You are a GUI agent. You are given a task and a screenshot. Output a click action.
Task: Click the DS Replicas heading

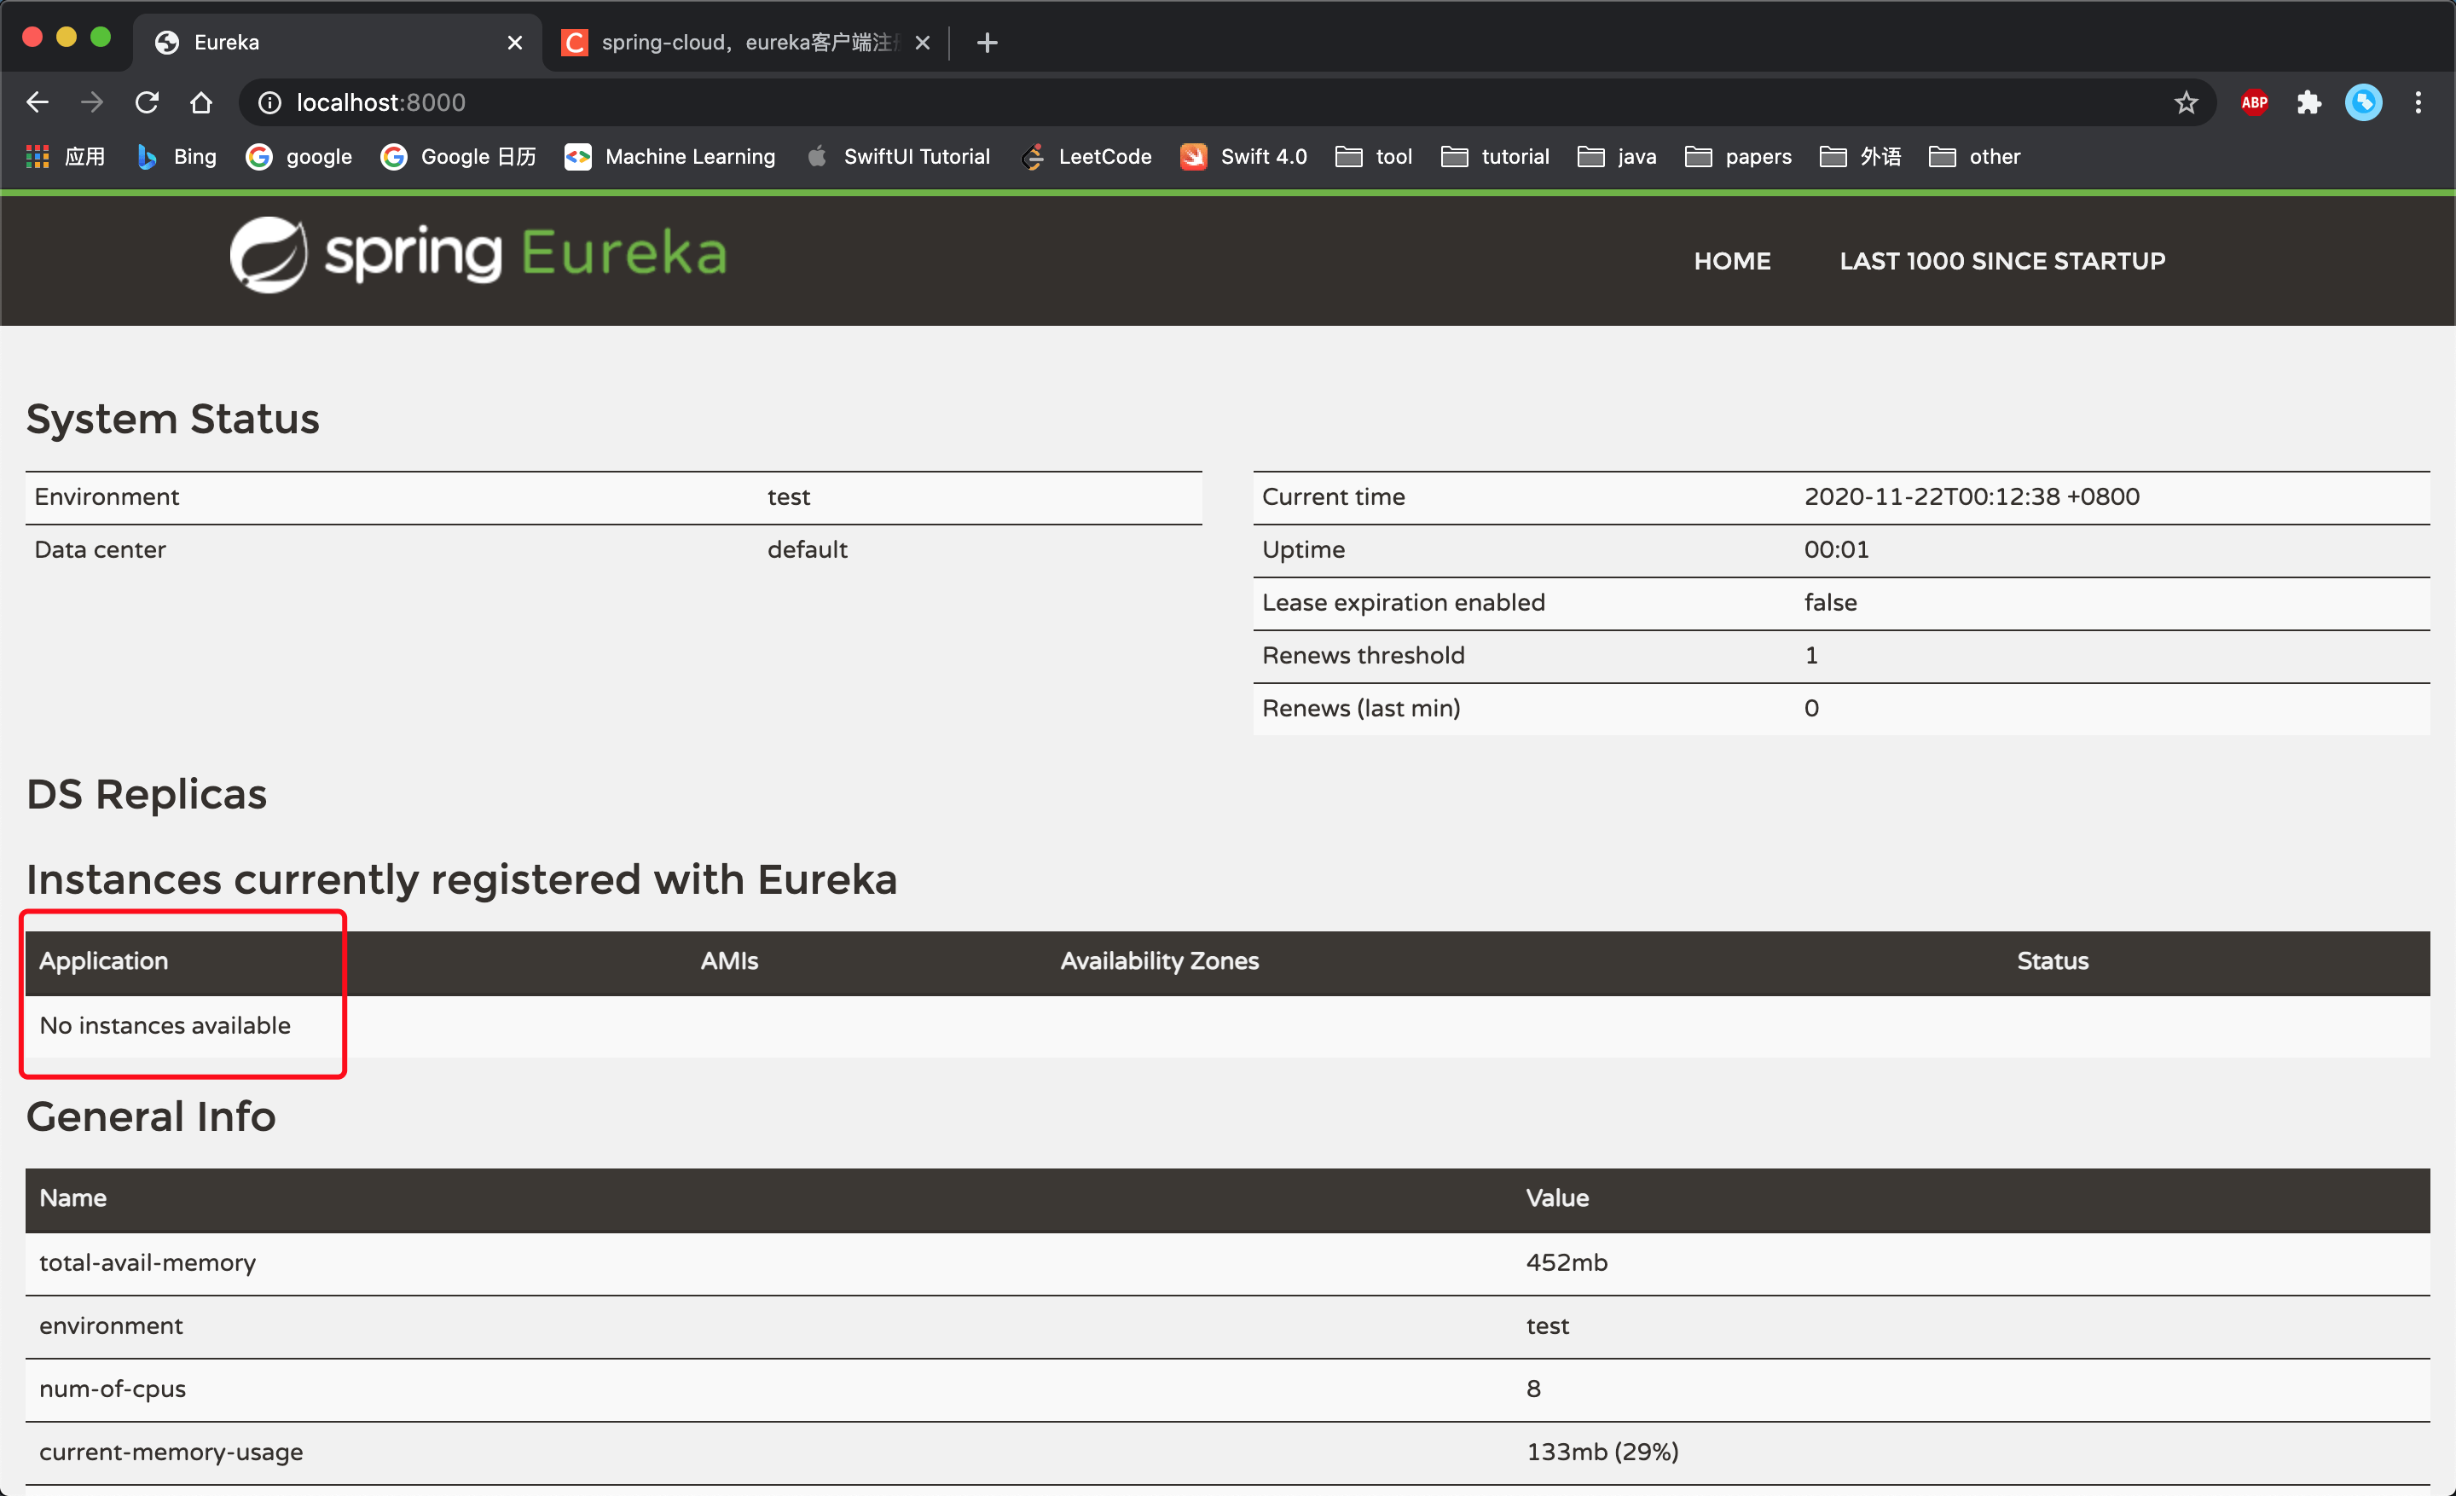(147, 794)
